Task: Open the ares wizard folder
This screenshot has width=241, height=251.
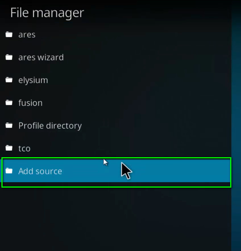Action: coord(41,57)
